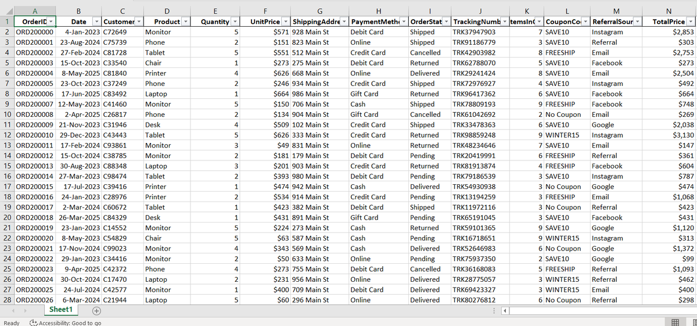
Task: Click the $1,068 total price cell
Action: 669,197
